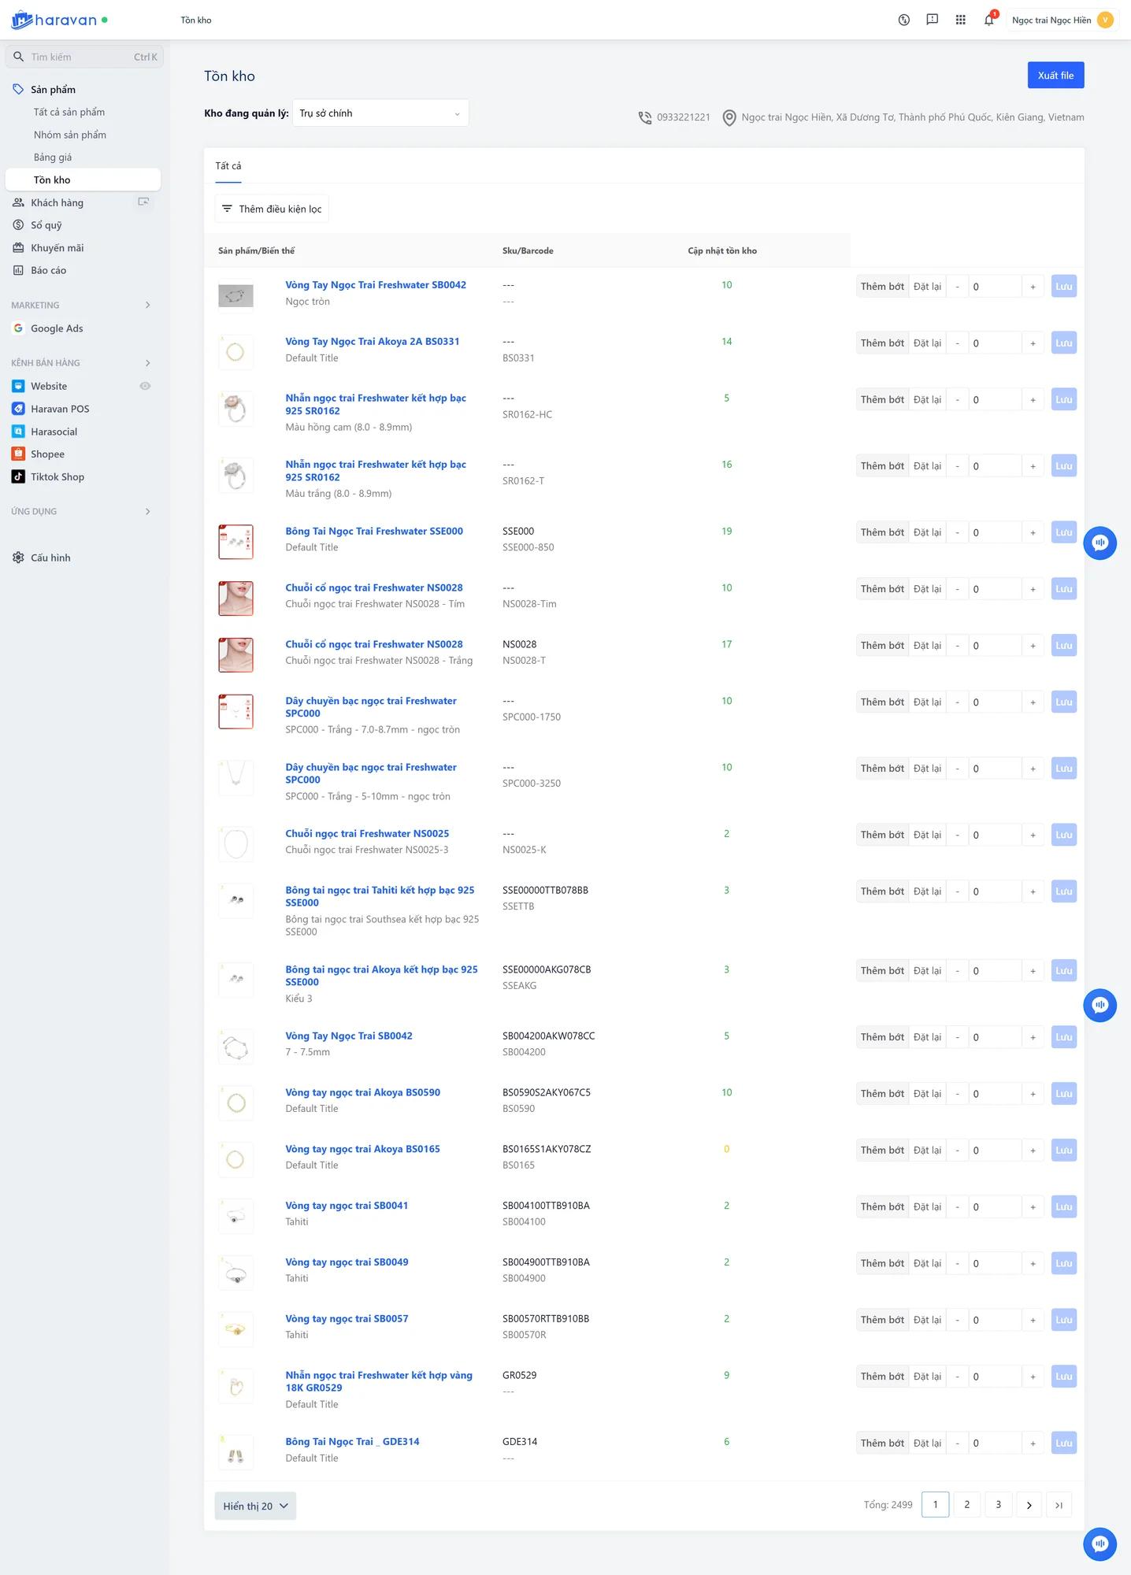Viewport: 1131px width, 1575px height.
Task: Increase quantity for Vòng Tay Freshwater SB0042
Action: click(x=1033, y=287)
